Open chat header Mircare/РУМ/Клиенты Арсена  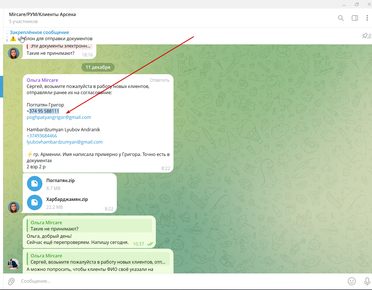(42, 14)
